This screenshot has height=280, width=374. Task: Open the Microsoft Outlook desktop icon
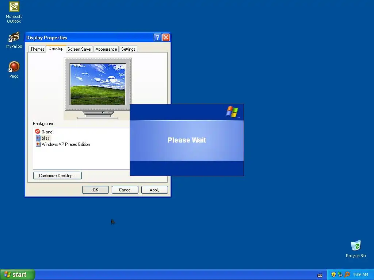(14, 12)
